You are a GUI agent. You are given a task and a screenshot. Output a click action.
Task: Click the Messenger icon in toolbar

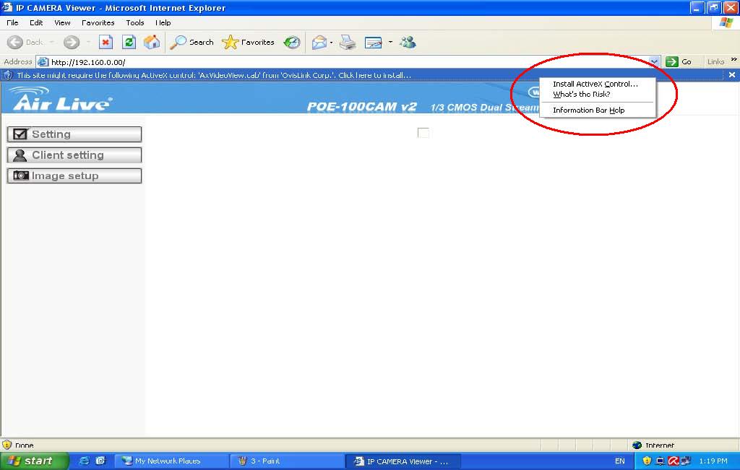[x=408, y=43]
